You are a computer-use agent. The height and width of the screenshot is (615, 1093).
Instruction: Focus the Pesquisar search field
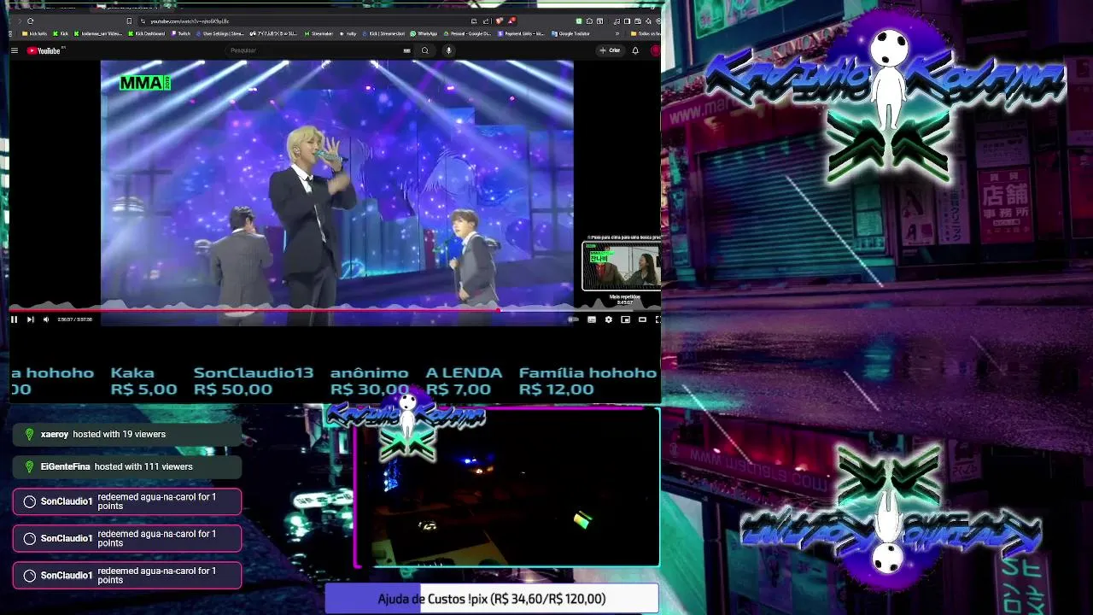(x=314, y=50)
